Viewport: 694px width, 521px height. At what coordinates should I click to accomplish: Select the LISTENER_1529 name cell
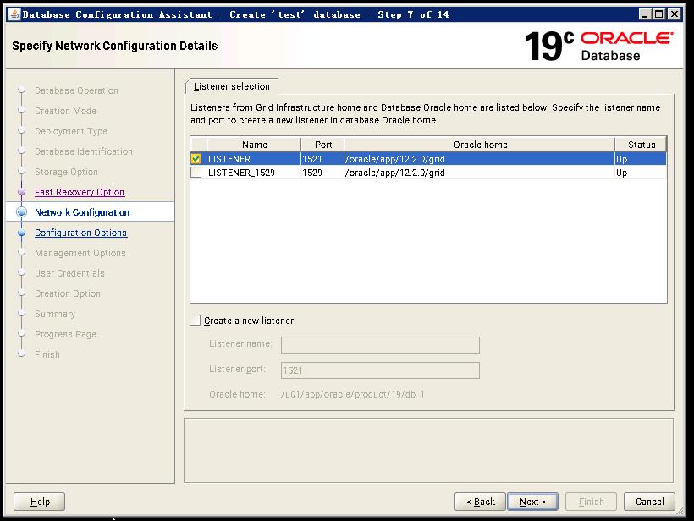pyautogui.click(x=254, y=173)
